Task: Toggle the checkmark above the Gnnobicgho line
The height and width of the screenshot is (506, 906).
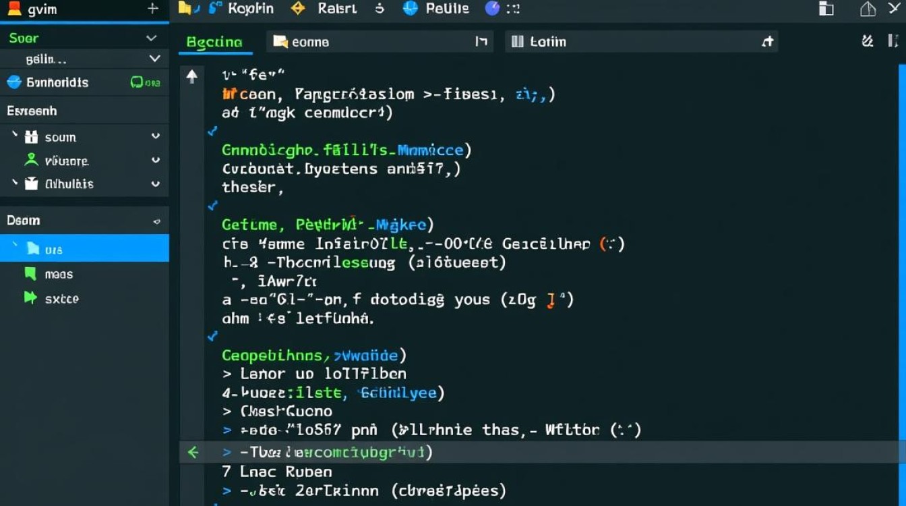Action: pos(212,131)
